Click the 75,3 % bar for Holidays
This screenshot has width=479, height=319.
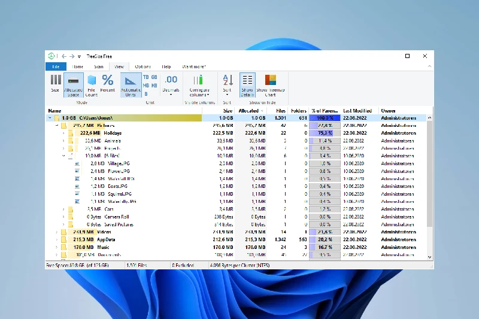pos(325,133)
